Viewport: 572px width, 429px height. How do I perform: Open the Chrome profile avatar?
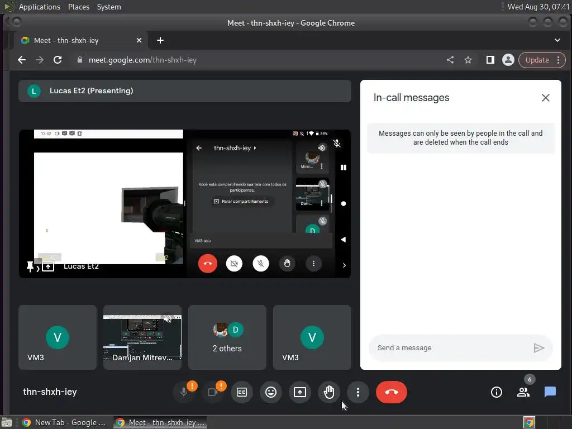click(x=508, y=60)
